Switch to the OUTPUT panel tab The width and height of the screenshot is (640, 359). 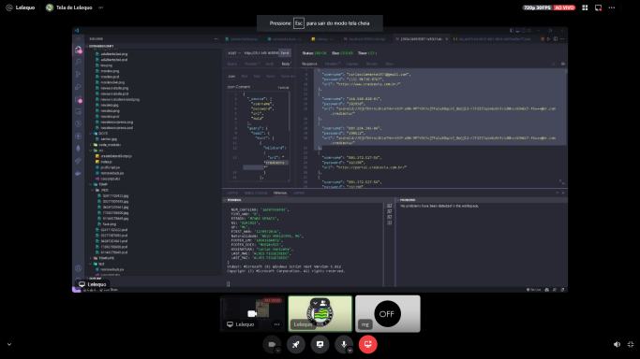232,193
